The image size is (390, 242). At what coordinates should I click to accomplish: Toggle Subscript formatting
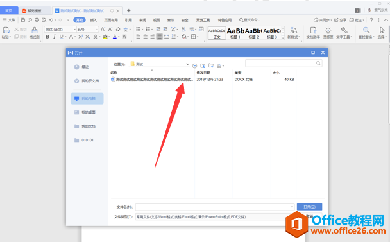87,37
